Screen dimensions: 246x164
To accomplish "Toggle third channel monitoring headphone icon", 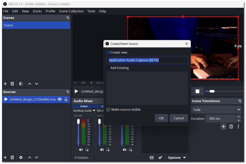I will [130, 150].
